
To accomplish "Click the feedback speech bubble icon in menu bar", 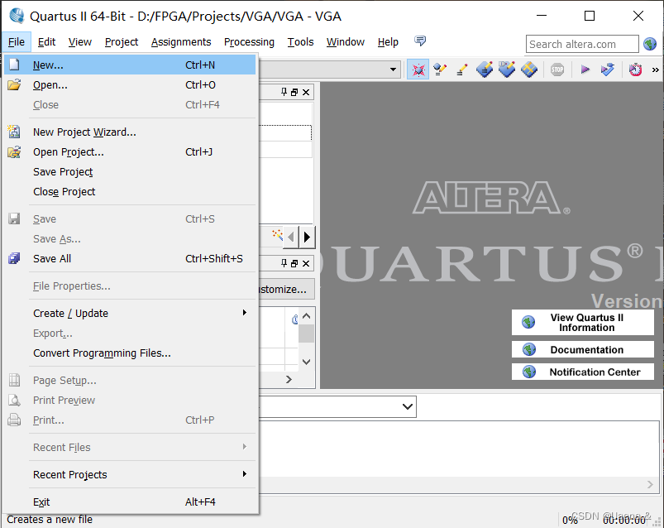I will coord(420,41).
